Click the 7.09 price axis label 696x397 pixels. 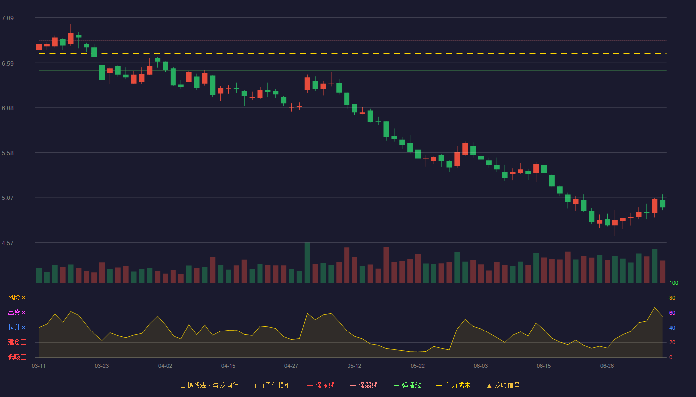pos(8,18)
